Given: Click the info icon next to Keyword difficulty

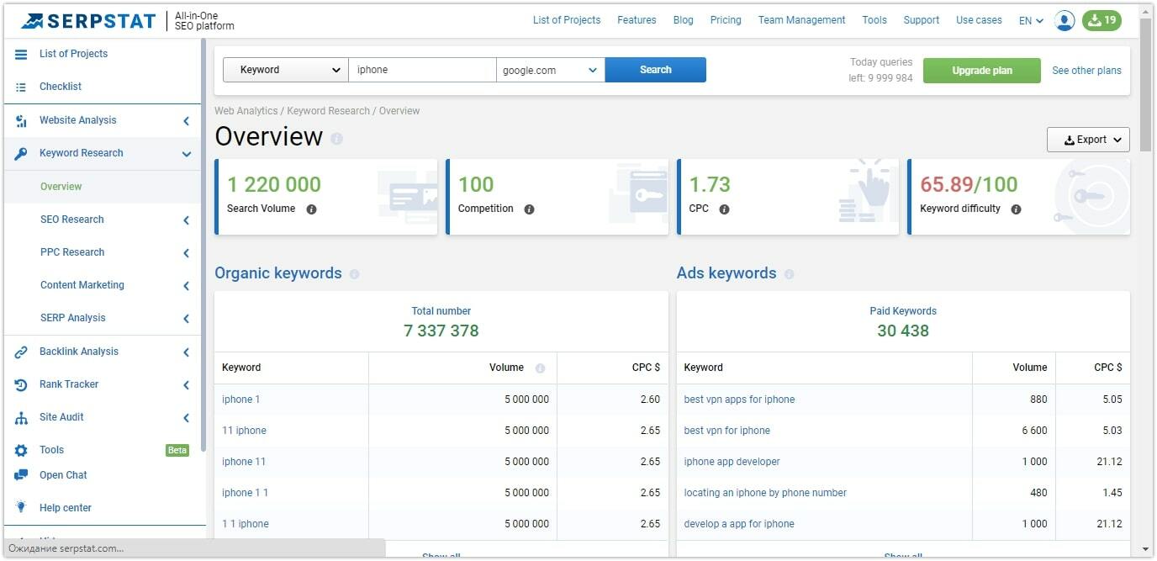Looking at the screenshot, I should point(1016,209).
